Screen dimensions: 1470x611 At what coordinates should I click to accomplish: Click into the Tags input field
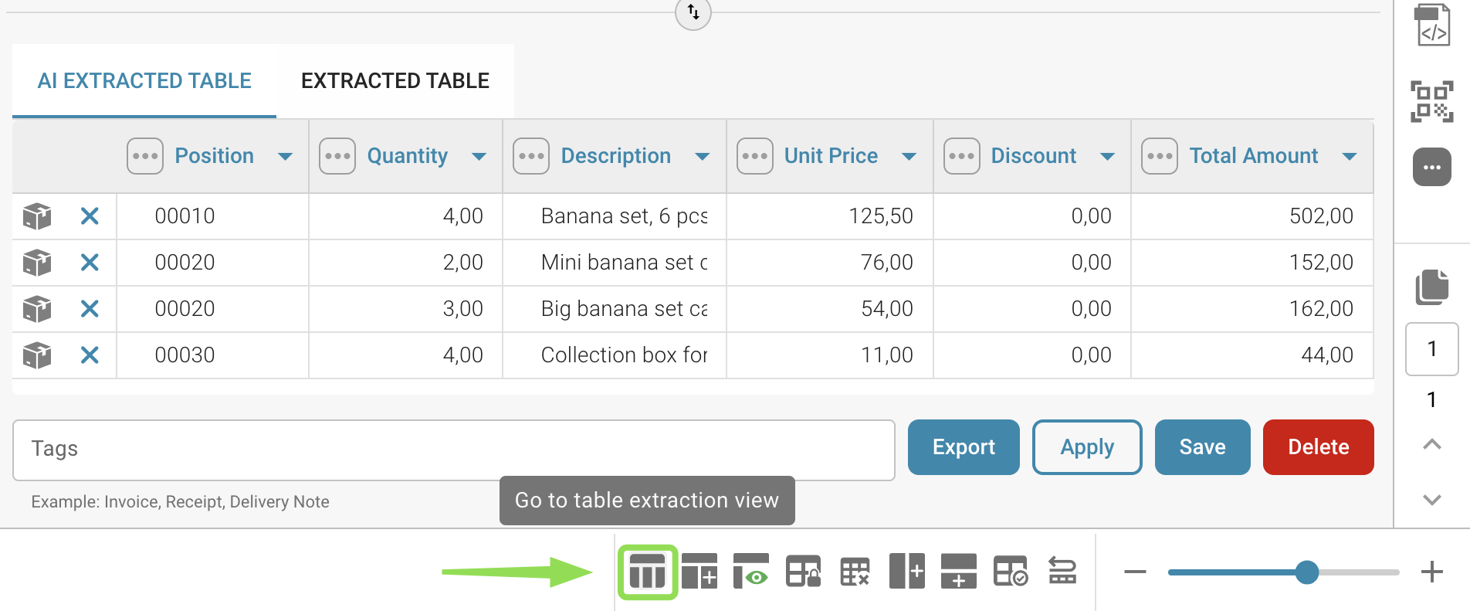(x=453, y=450)
